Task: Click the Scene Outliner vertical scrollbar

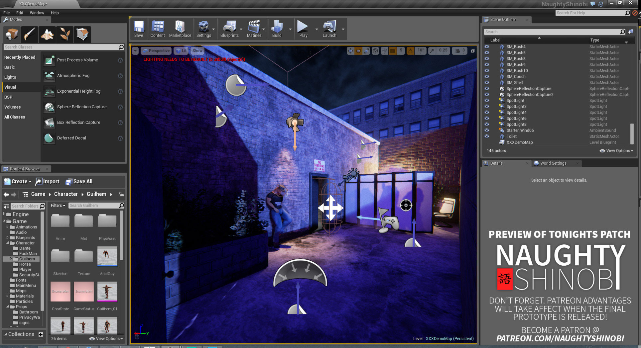Action: tap(632, 133)
